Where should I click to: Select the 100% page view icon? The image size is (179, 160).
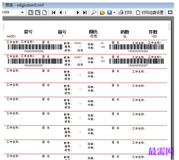point(45,12)
